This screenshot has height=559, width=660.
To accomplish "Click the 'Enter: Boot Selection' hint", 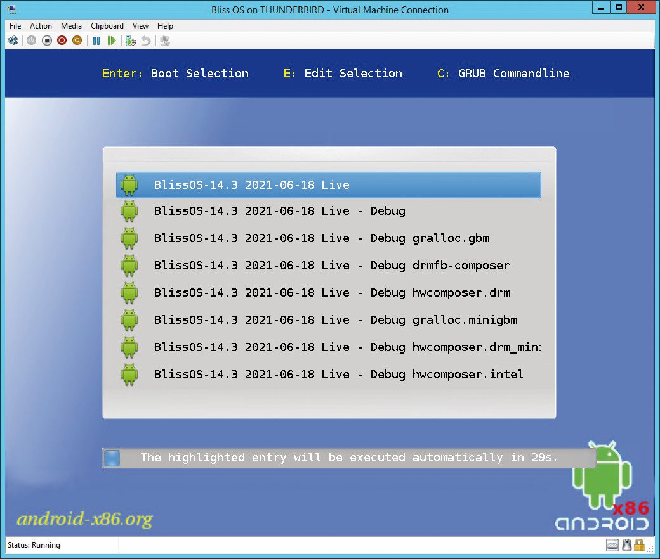I will pos(175,74).
